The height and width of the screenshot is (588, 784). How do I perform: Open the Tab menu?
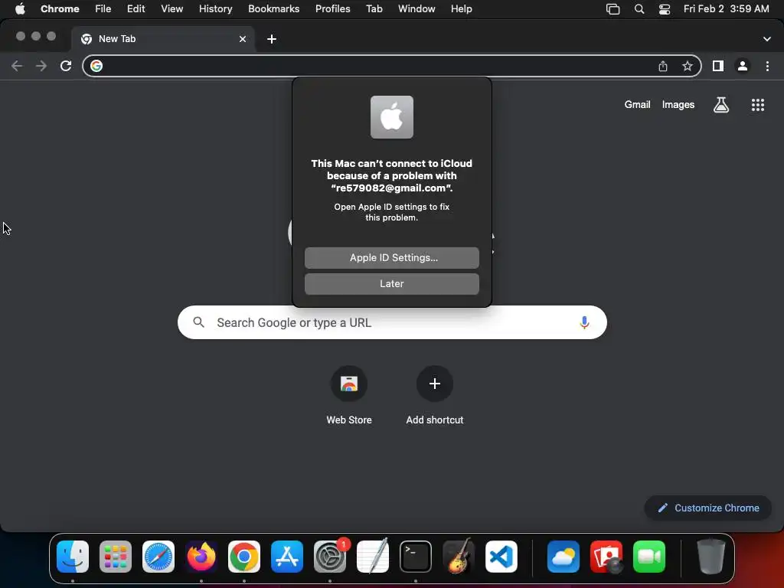point(374,9)
